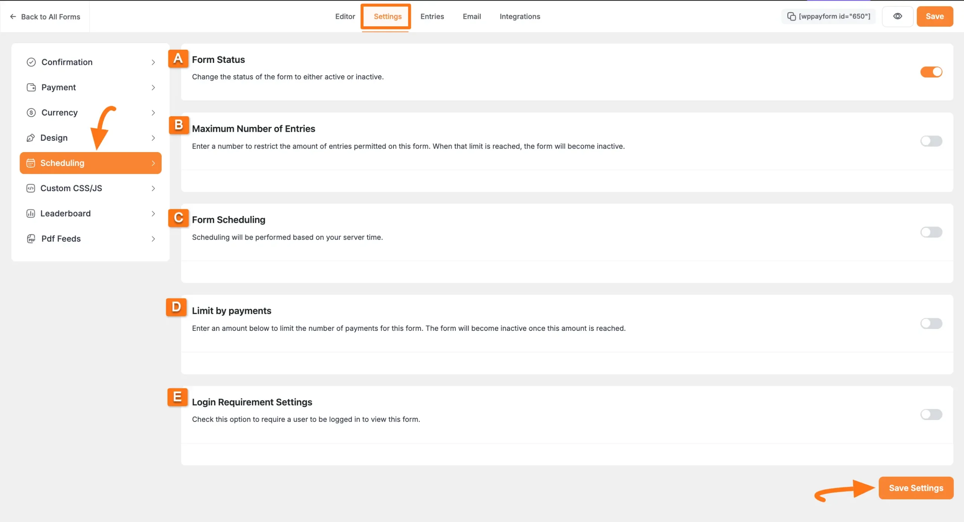Enable the Maximum Number of Entries toggle
This screenshot has height=522, width=964.
point(931,141)
